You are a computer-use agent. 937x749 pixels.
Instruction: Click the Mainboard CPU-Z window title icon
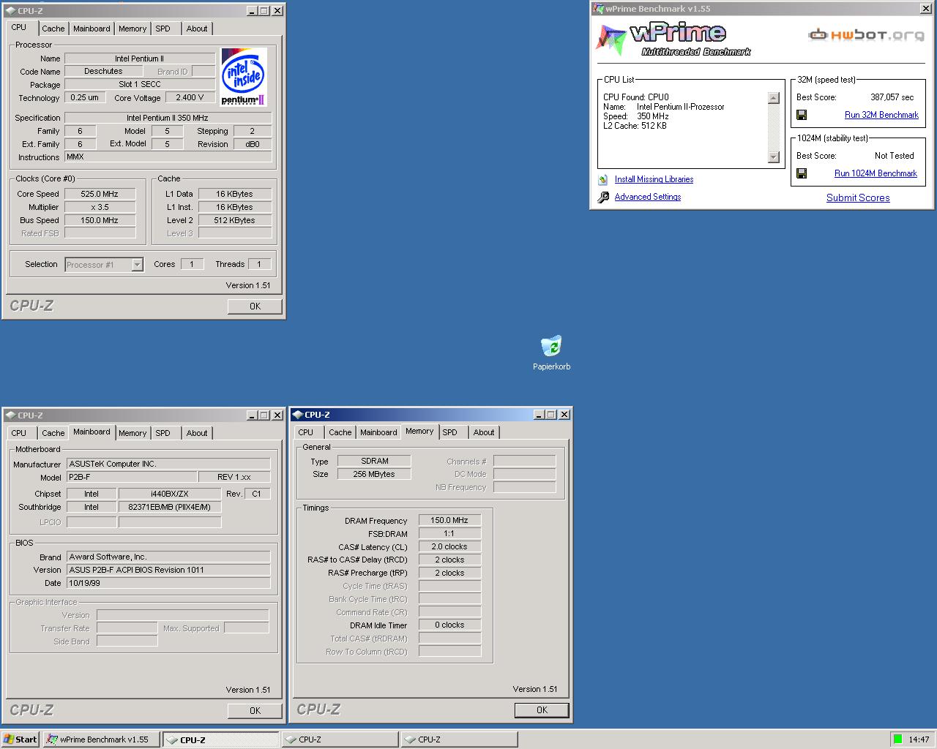click(10, 415)
